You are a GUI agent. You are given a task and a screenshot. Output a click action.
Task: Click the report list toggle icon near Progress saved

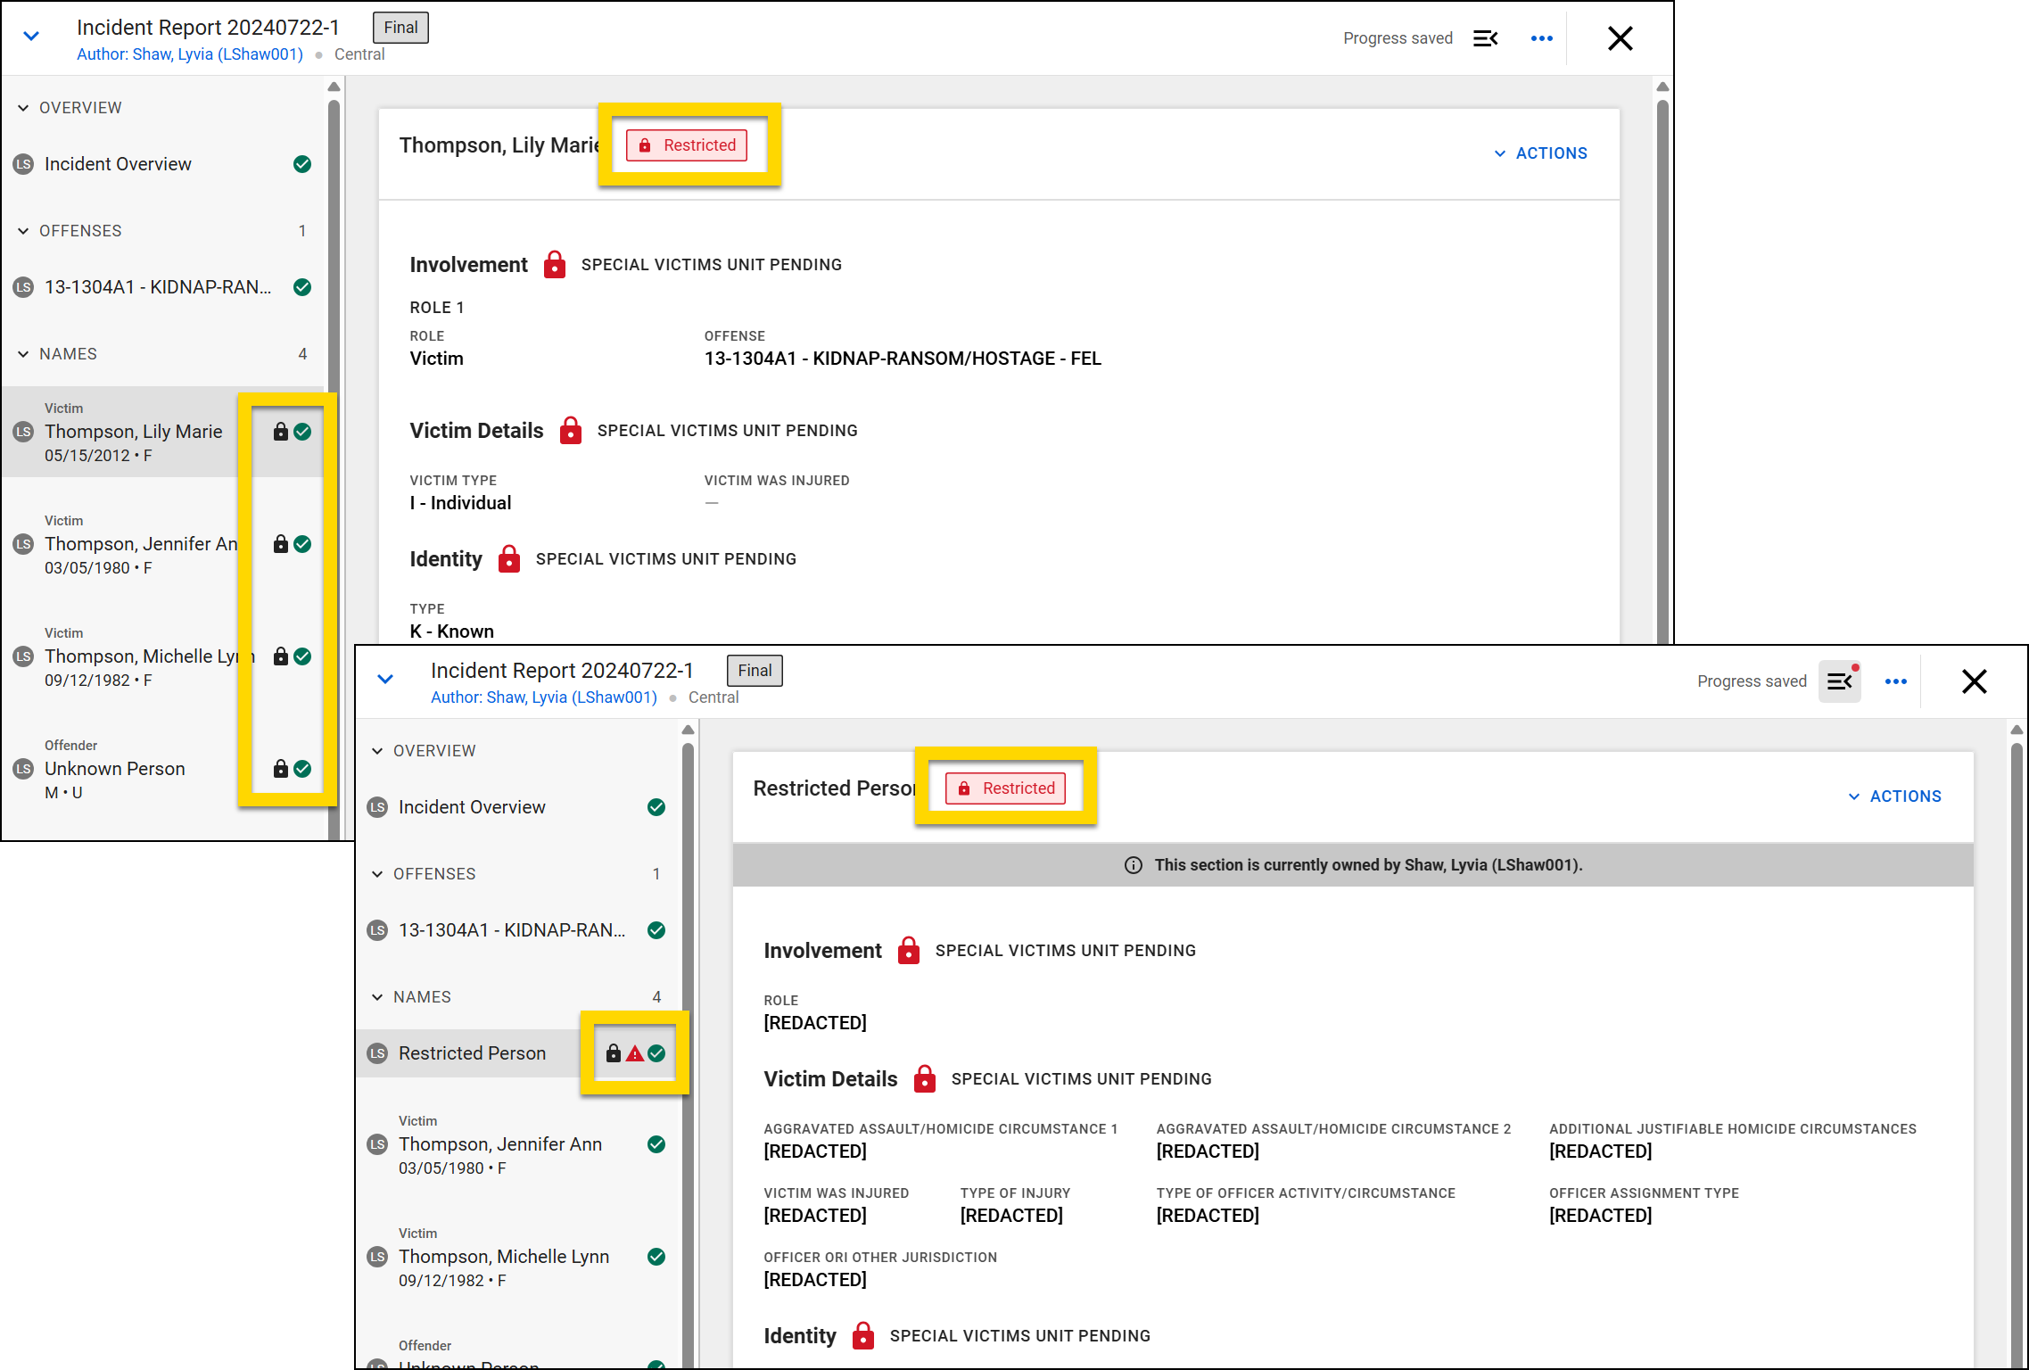1485,37
